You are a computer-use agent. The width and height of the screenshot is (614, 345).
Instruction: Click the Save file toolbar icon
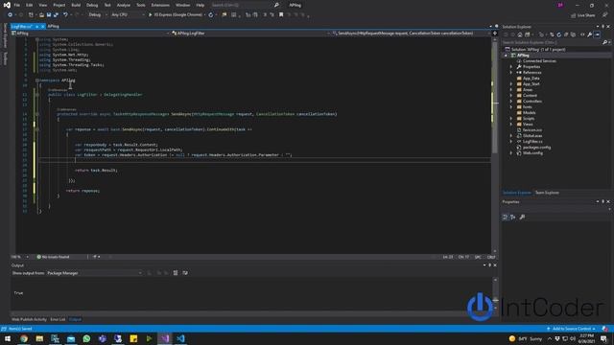pos(49,15)
